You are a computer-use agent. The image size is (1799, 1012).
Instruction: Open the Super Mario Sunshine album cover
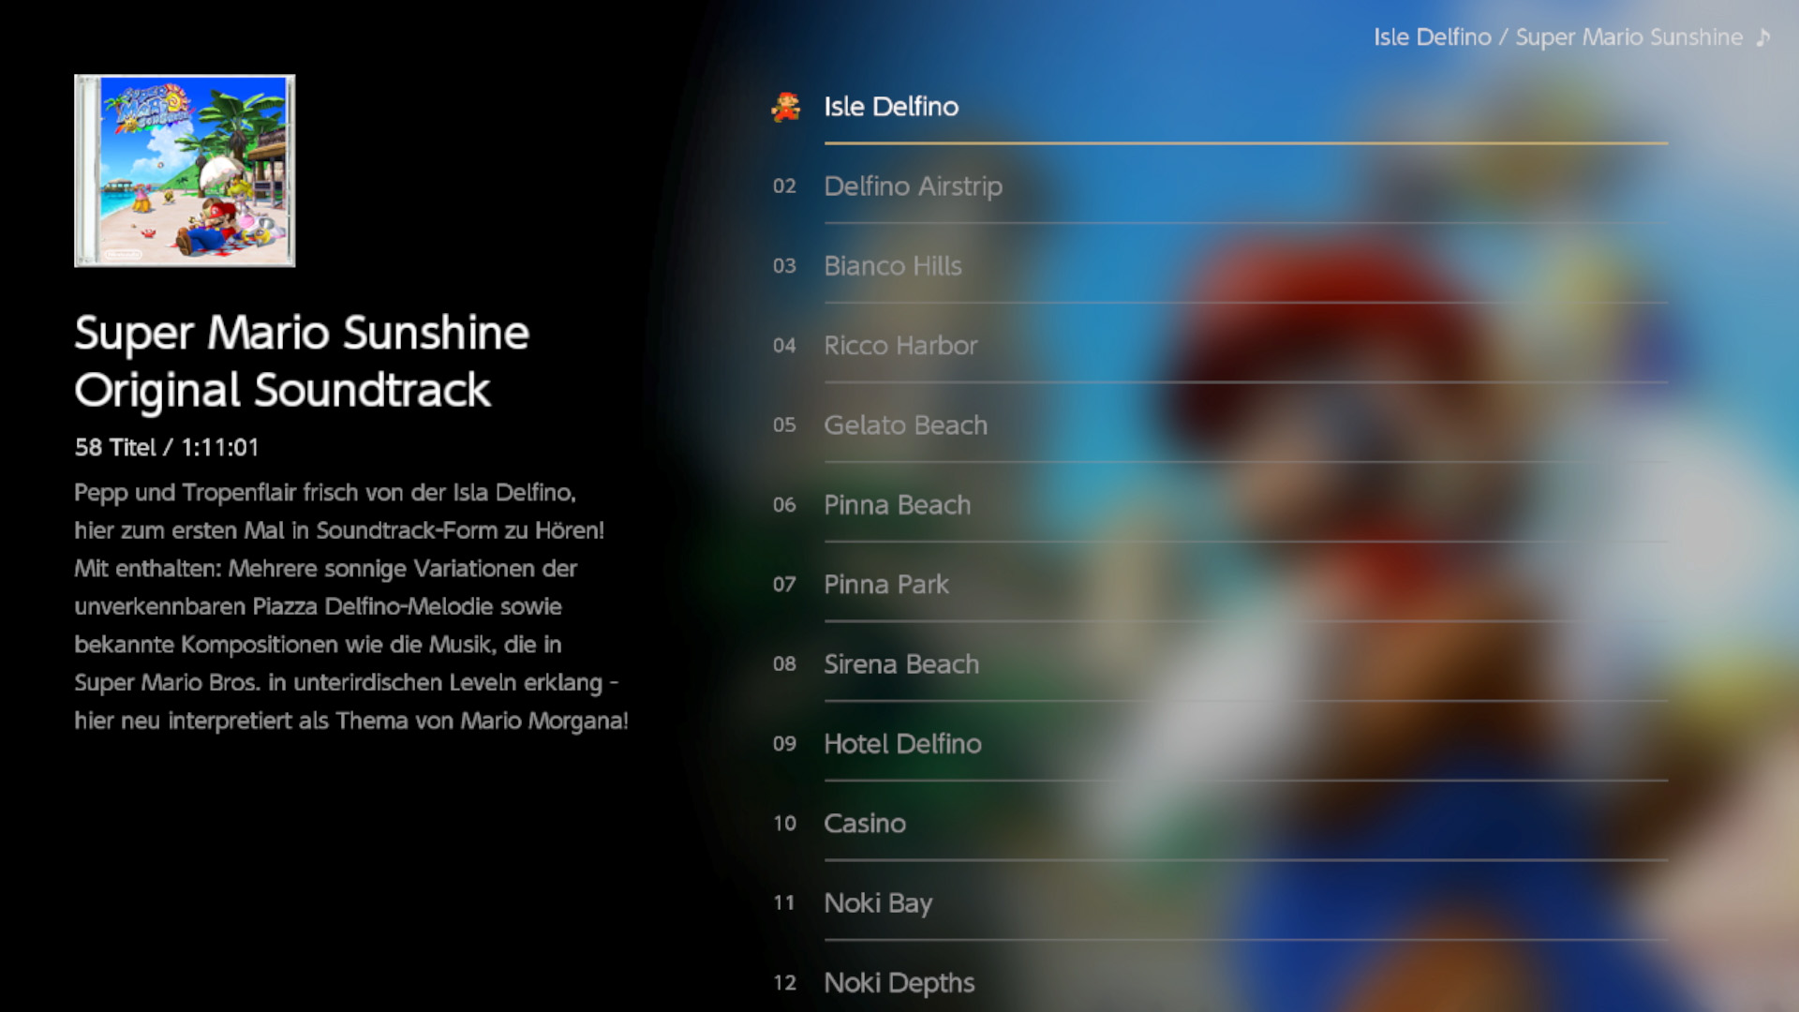(x=185, y=171)
